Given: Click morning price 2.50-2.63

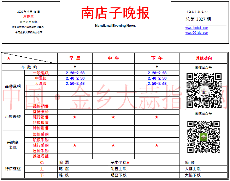Looking at the screenshot, I should (x=75, y=83).
